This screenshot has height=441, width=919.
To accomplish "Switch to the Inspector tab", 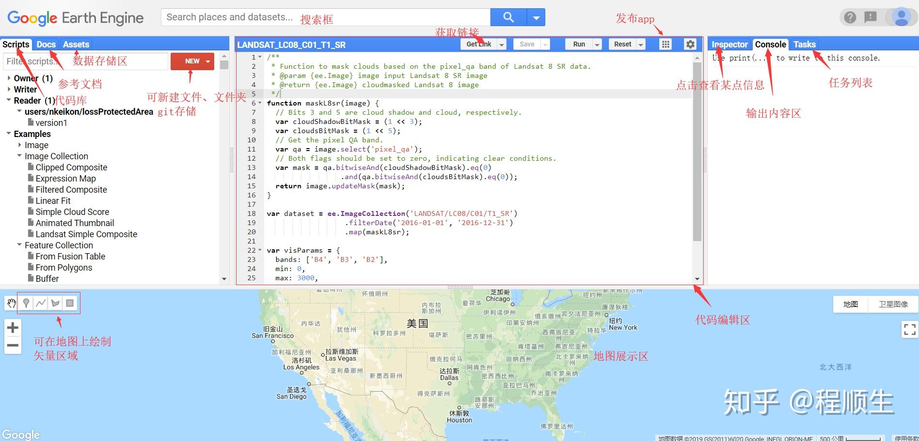I will point(729,44).
